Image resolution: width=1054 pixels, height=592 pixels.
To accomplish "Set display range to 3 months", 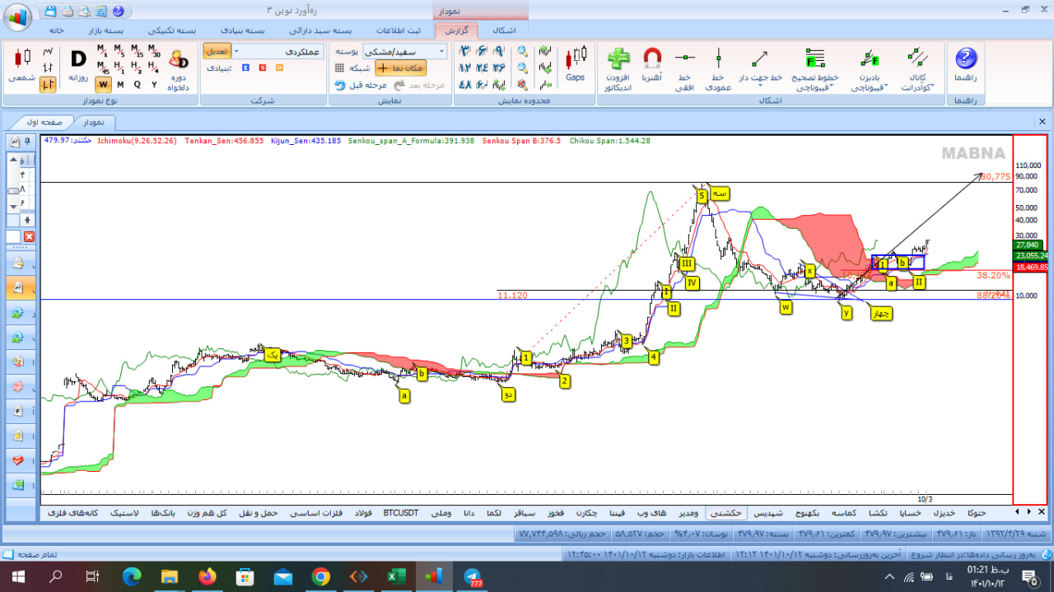I will point(464,52).
